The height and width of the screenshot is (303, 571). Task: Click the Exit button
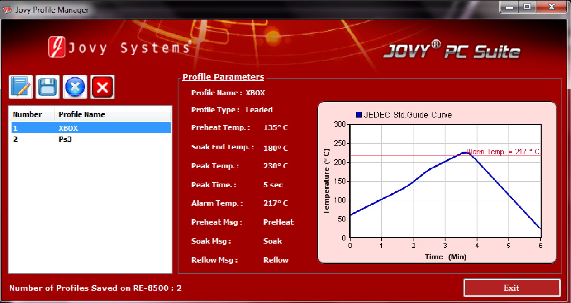tap(512, 288)
